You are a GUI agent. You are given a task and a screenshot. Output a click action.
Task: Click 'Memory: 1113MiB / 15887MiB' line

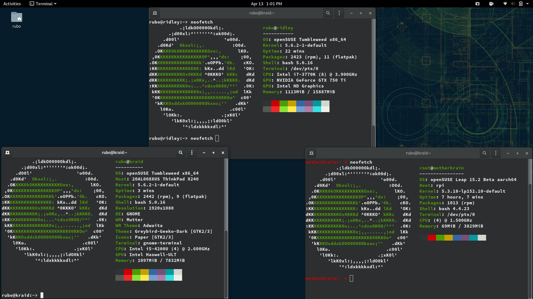(x=299, y=92)
